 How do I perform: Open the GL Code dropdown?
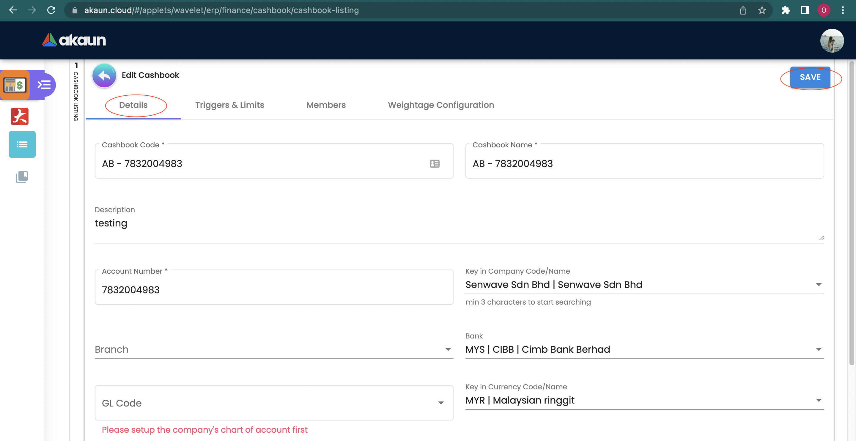point(440,403)
